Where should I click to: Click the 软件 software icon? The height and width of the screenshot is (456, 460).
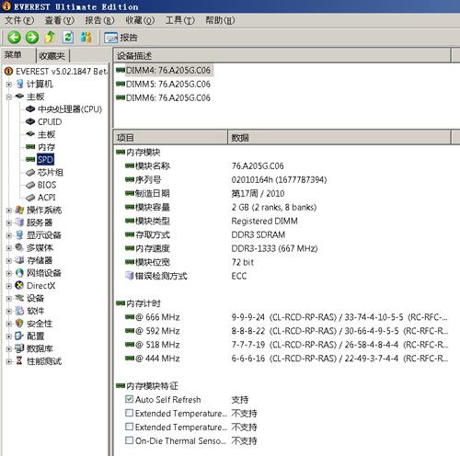[x=19, y=311]
